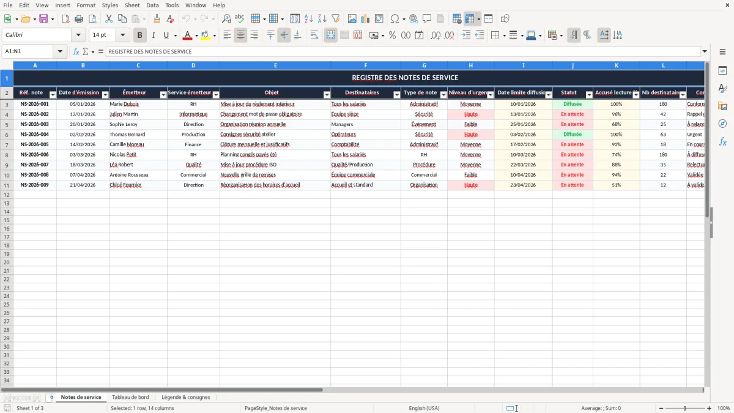Screen dimensions: 734x413
Task: Insert a comment icon
Action: (427, 19)
